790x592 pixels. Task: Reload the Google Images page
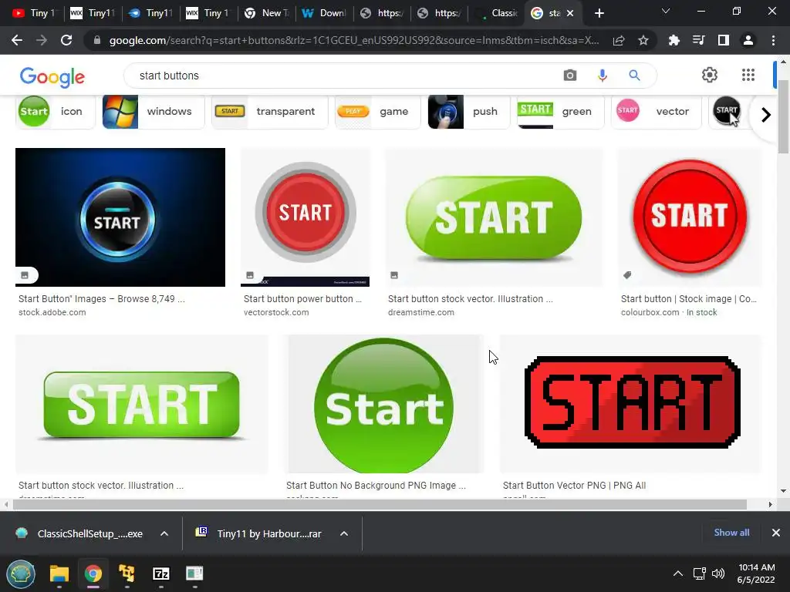coord(66,40)
